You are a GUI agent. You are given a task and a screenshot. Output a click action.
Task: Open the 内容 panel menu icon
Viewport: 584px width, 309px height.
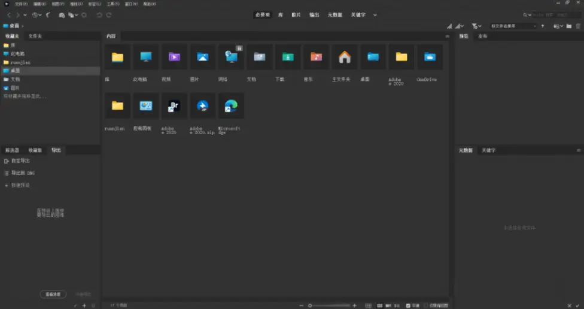pyautogui.click(x=448, y=36)
